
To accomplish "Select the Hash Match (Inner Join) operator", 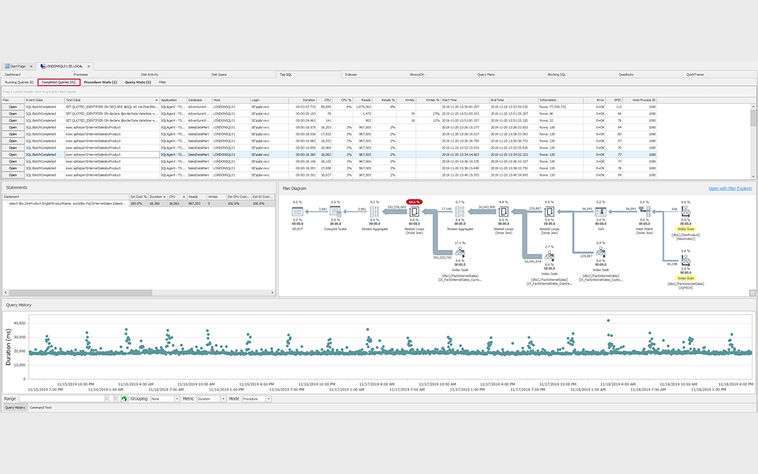I will pyautogui.click(x=645, y=210).
